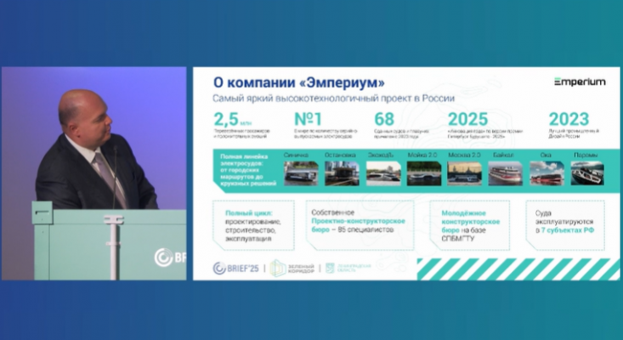
Task: Click the BRIEF'25 logo in slide footer
Action: pyautogui.click(x=235, y=268)
